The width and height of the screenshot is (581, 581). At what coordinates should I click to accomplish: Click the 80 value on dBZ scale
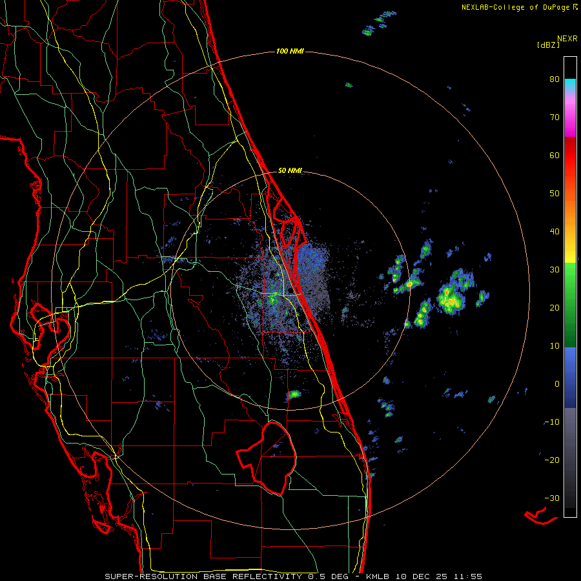[x=555, y=79]
